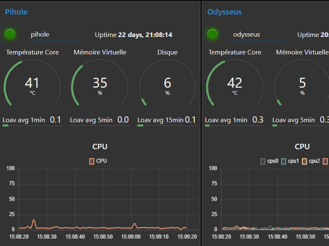
Task: Click Pihole Loav avg 1min level bar
Action: tap(32, 125)
